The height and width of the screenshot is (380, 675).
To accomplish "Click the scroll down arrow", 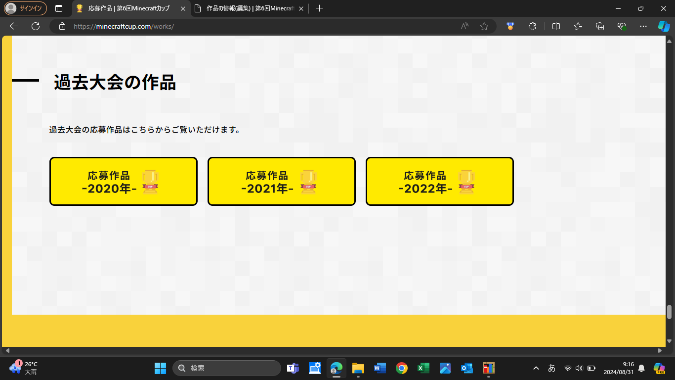I will pyautogui.click(x=670, y=341).
